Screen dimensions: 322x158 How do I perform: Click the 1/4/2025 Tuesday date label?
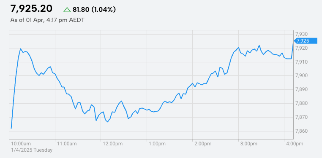[x=32, y=150]
